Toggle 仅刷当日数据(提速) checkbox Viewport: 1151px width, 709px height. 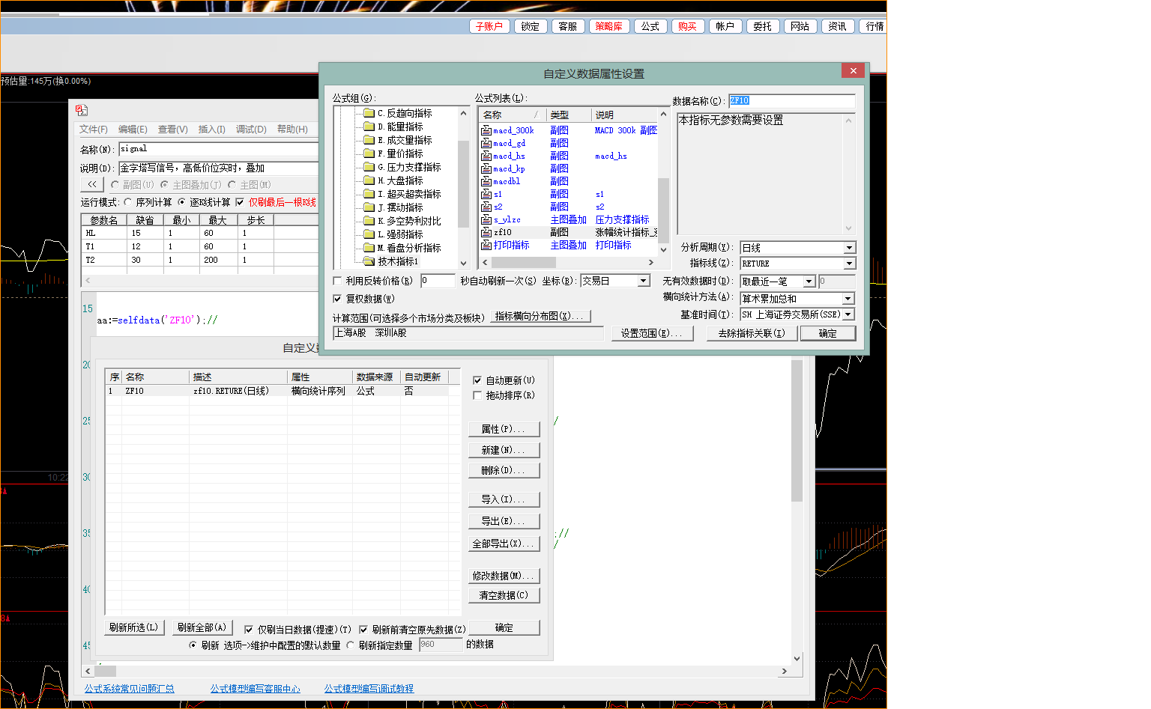pos(249,630)
